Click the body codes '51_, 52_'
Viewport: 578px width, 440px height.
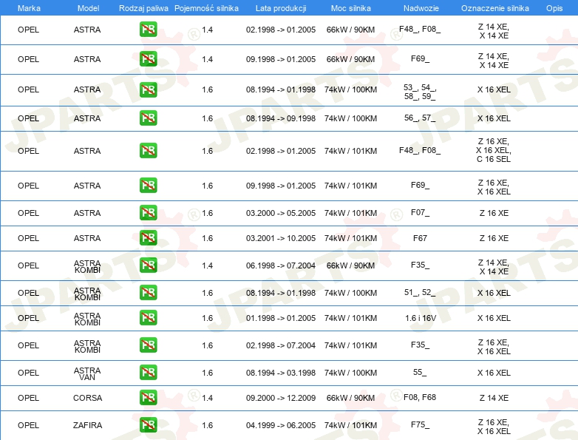click(x=420, y=293)
